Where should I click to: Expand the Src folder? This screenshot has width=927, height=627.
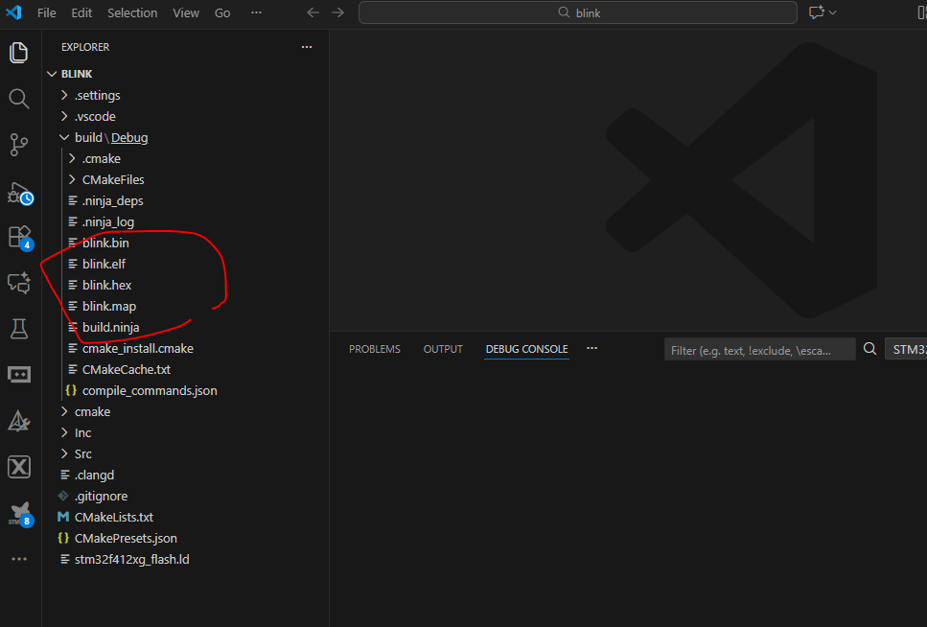82,453
